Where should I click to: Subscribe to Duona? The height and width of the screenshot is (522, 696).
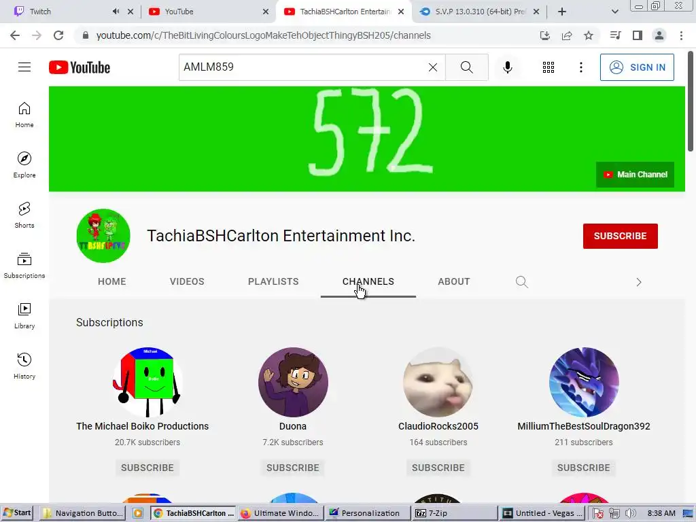coord(292,468)
